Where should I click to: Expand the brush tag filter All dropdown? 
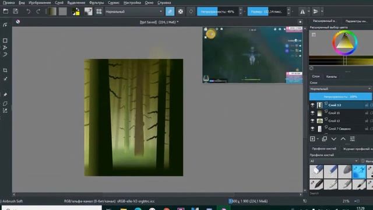[x=334, y=161]
